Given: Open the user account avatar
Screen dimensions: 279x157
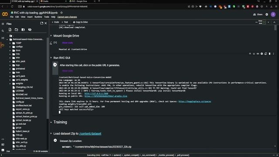Looking at the screenshot, I should pyautogui.click(x=273, y=14).
